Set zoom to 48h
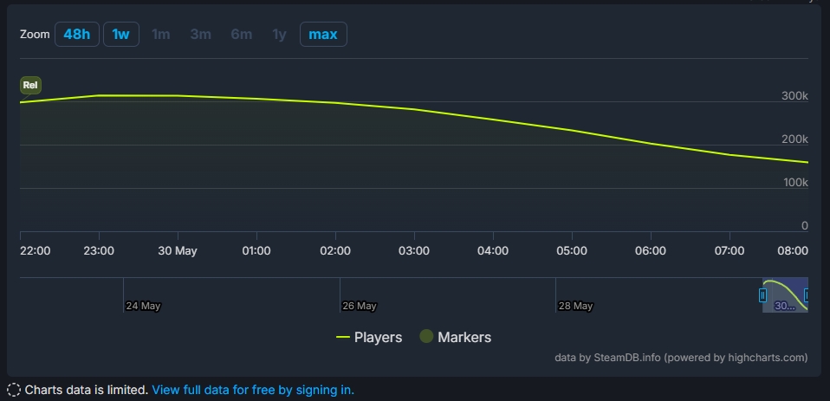The width and height of the screenshot is (830, 401). coord(77,35)
